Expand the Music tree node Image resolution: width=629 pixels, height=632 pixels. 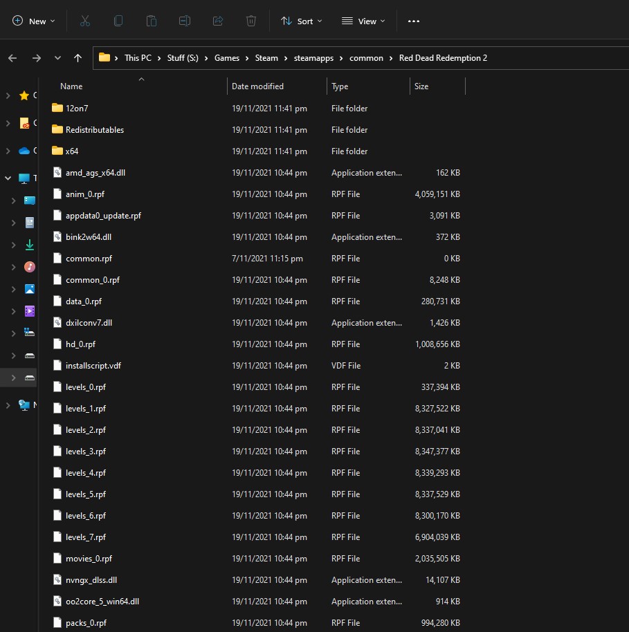click(x=14, y=267)
